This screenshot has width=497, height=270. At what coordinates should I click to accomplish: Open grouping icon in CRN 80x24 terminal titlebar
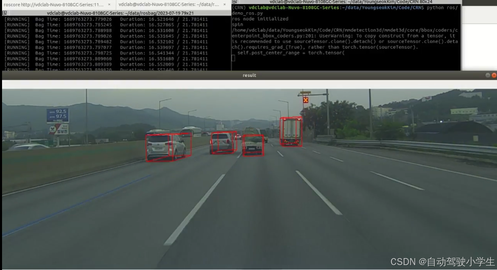(x=235, y=2)
